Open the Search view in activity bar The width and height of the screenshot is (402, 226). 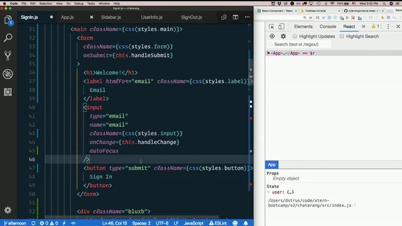pyautogui.click(x=8, y=38)
